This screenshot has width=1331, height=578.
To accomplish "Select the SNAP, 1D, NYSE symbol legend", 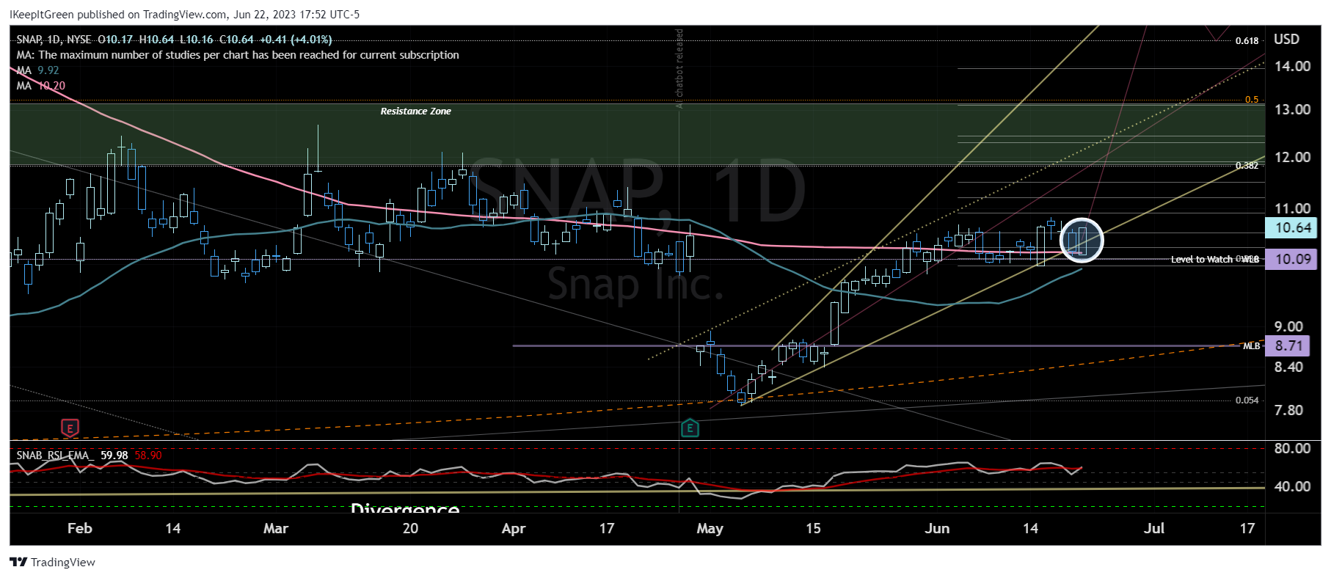I will pyautogui.click(x=54, y=40).
